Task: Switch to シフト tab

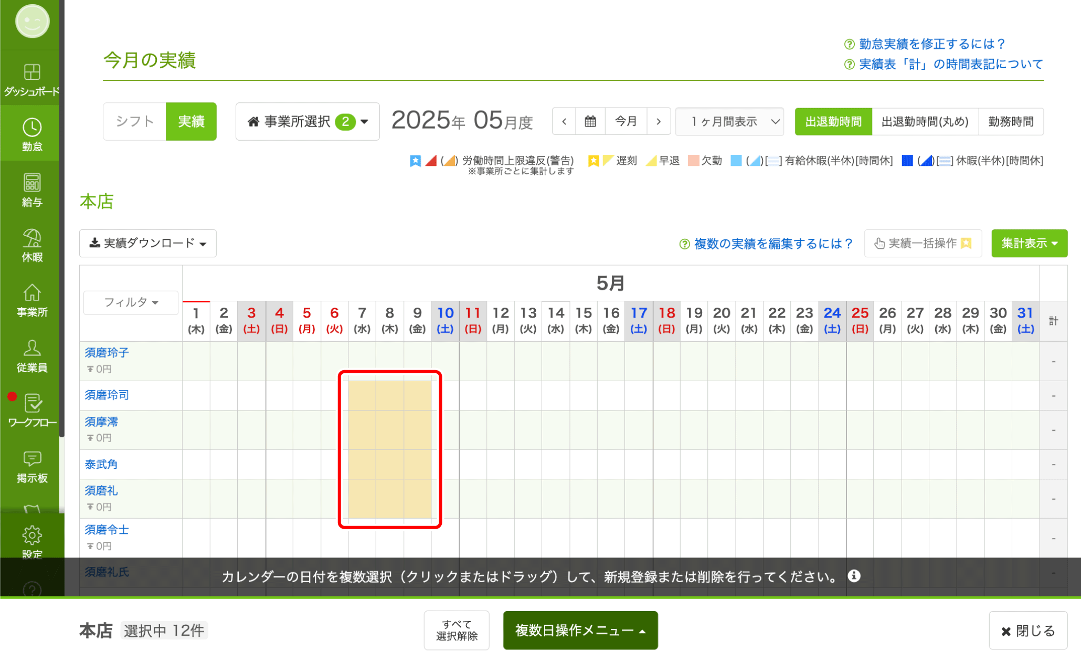Action: [x=134, y=122]
